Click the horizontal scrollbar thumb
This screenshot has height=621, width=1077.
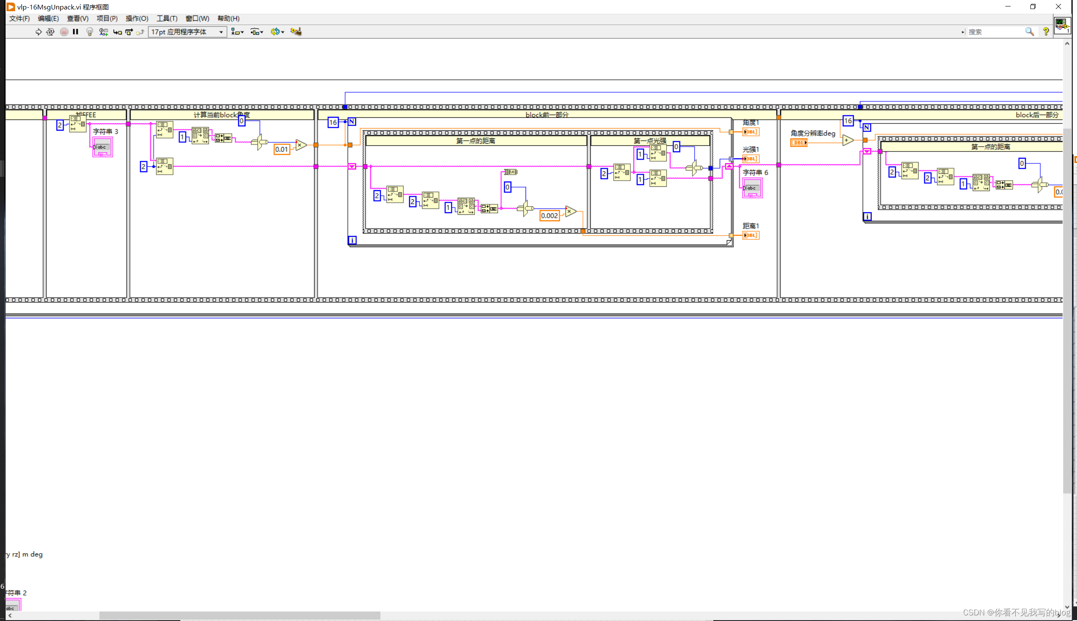pyautogui.click(x=239, y=615)
